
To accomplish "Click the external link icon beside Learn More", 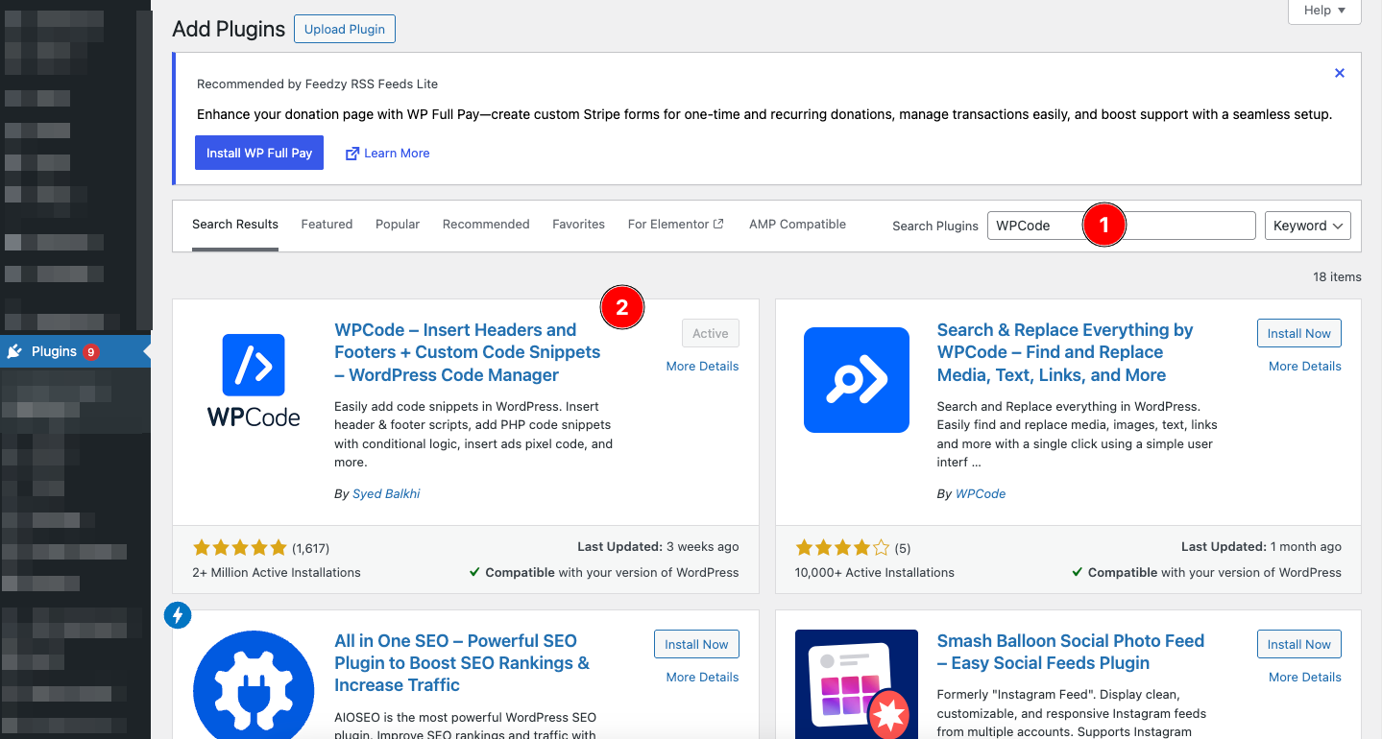I will tap(352, 154).
